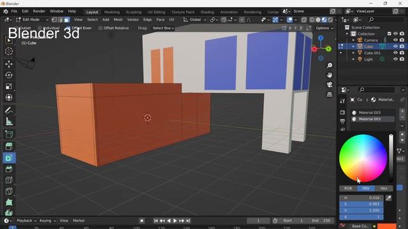Expand the Cube.001 tree item

click(353, 53)
